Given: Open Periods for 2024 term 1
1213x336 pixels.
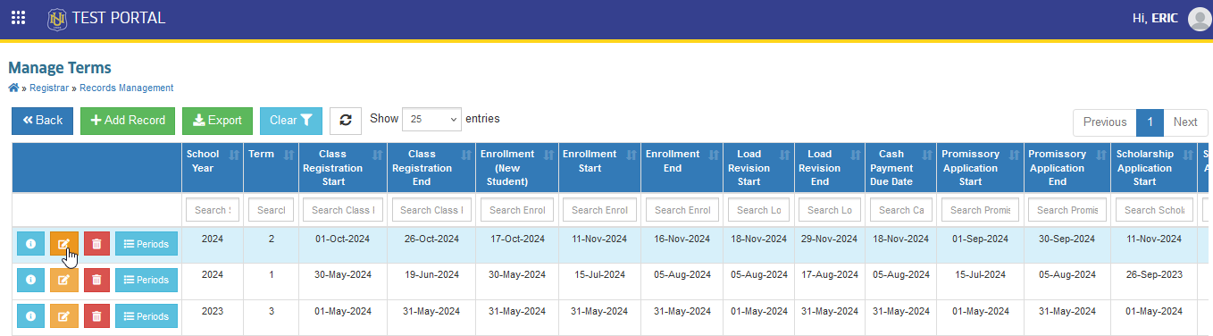Looking at the screenshot, I should coord(146,280).
